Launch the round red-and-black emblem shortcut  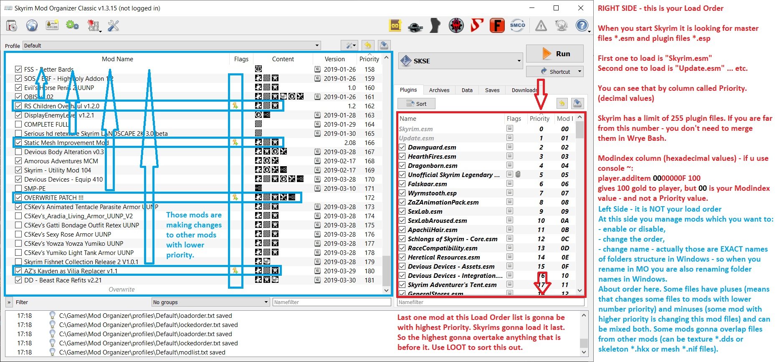(x=456, y=26)
